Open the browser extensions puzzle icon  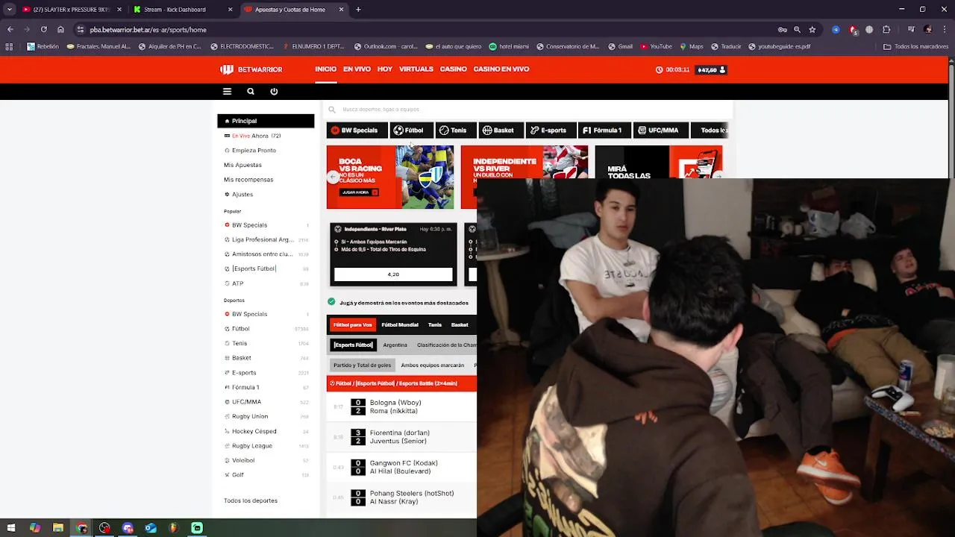tap(886, 30)
